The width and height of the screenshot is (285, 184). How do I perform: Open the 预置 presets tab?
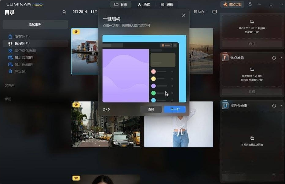click(x=144, y=4)
